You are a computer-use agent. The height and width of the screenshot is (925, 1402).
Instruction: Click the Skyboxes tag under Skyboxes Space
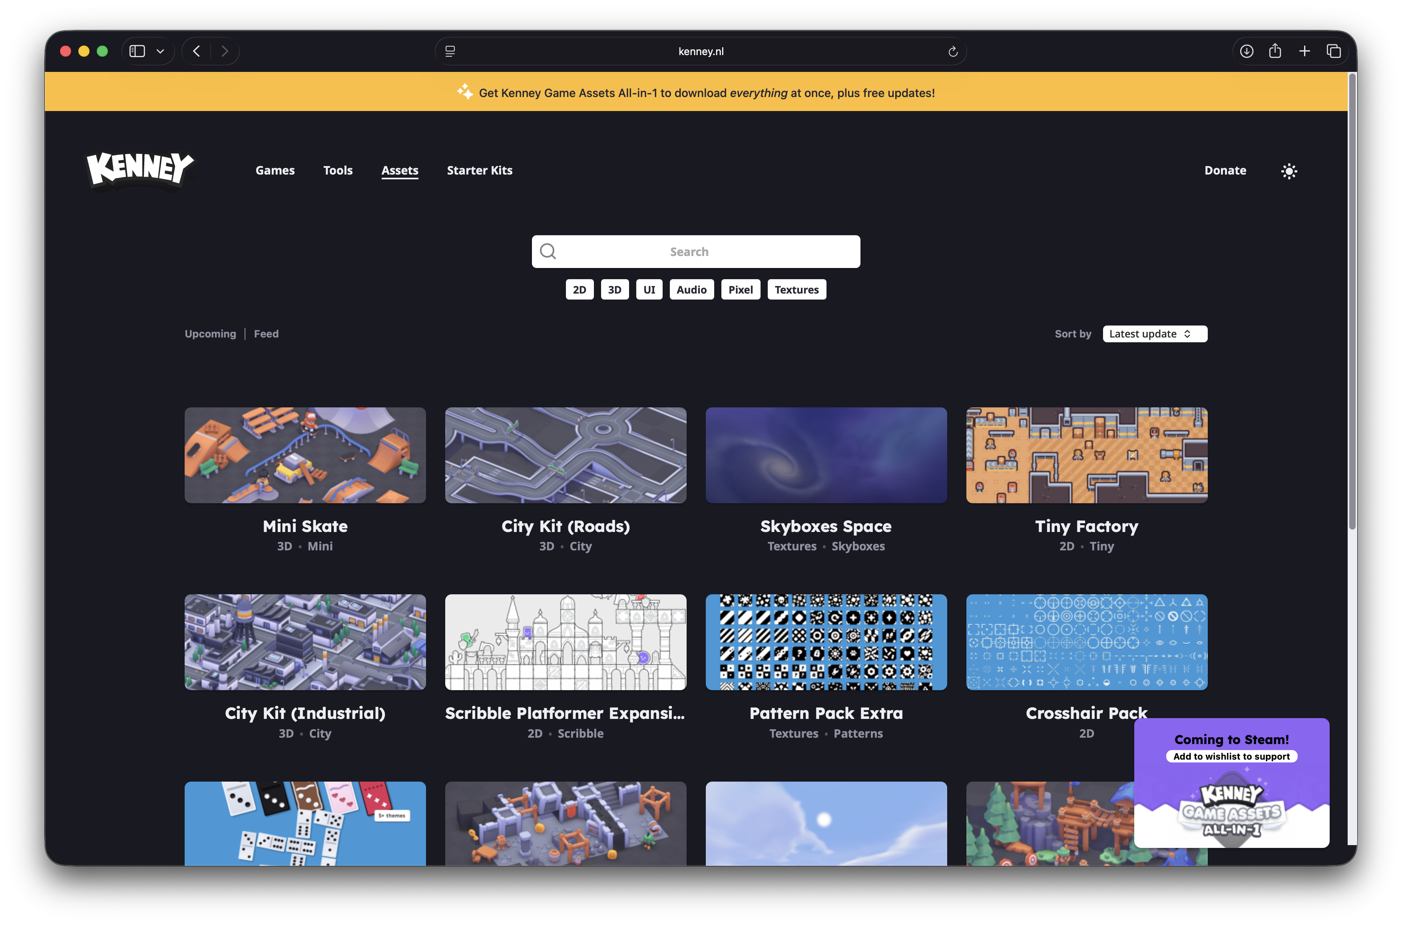858,546
